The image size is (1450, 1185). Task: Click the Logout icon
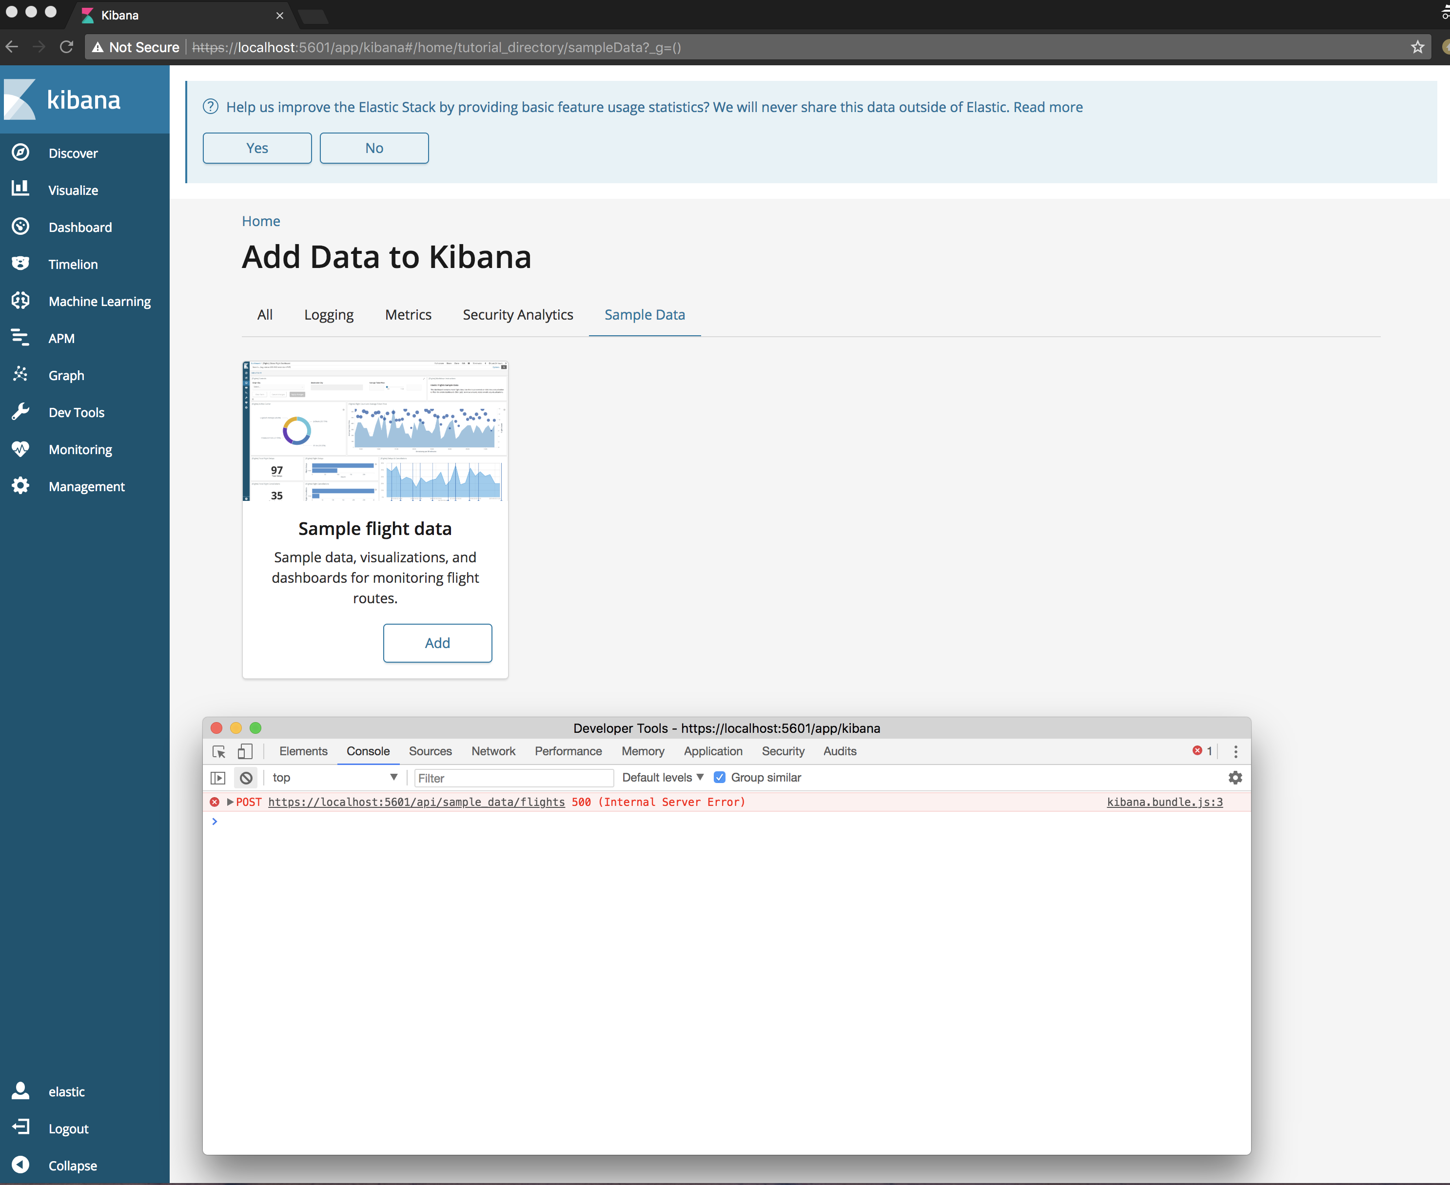20,1128
